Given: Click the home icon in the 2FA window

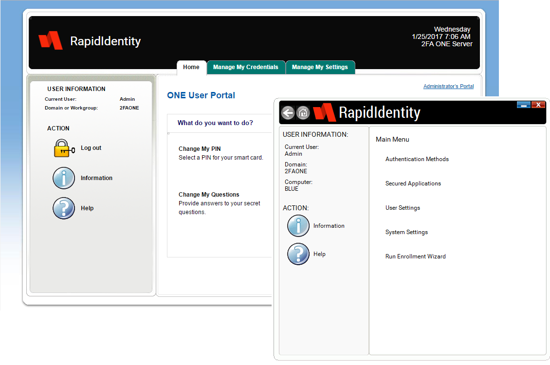Looking at the screenshot, I should pos(303,112).
